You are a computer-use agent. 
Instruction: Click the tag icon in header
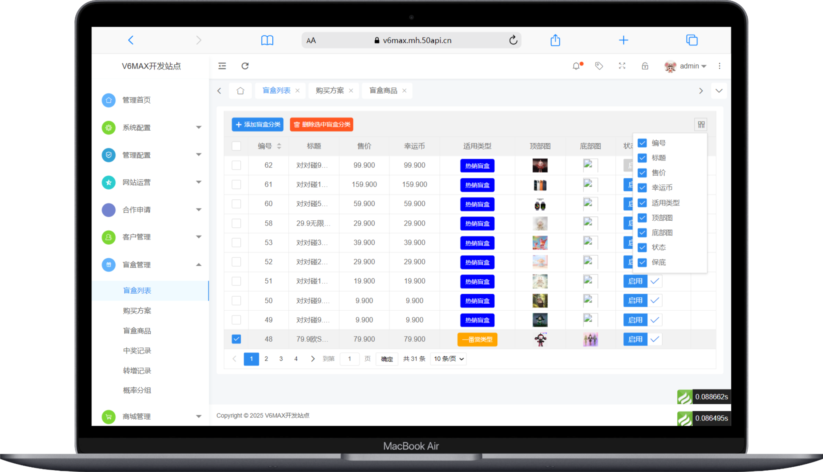pos(599,66)
